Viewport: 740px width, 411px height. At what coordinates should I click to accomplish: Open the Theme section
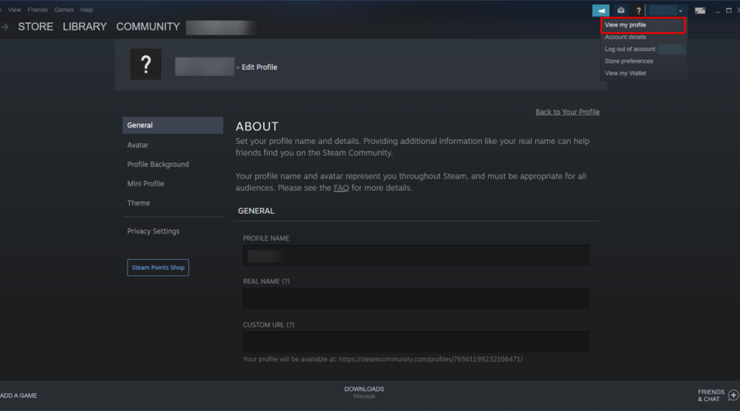click(138, 203)
